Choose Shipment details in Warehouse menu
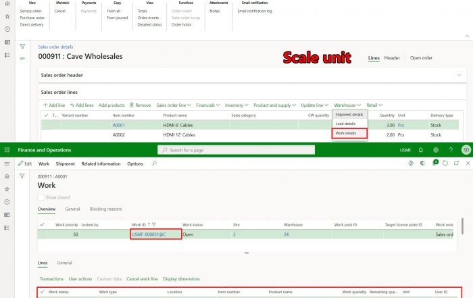 click(349, 115)
